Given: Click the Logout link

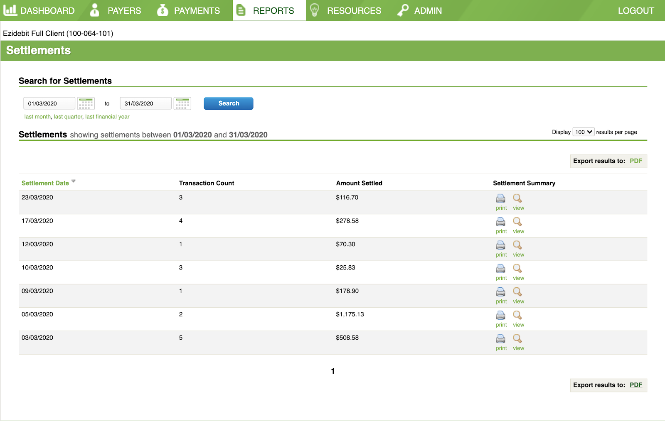Looking at the screenshot, I should click(636, 11).
